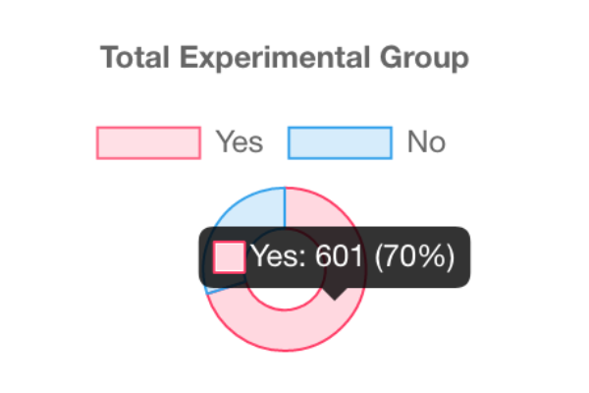589x393 pixels.
Task: Click the tooltip text Yes: 601 (70%)
Action: click(x=351, y=257)
